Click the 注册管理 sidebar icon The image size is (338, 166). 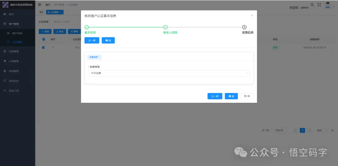pos(5,51)
